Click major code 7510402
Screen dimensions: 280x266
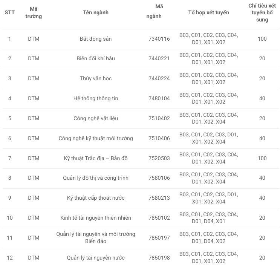(x=159, y=118)
